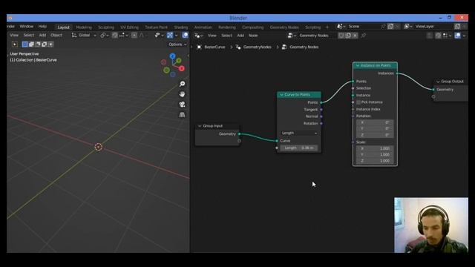Click the pan hand icon in the 3D viewport

coord(182,94)
